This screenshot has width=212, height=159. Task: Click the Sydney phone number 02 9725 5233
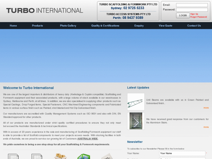click(134, 8)
